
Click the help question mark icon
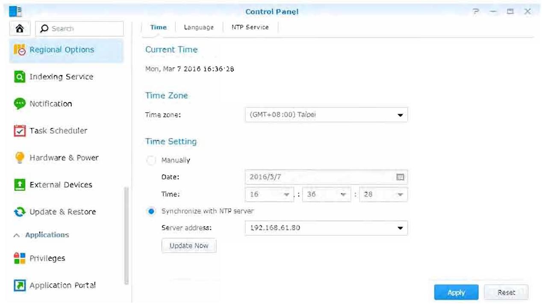[476, 12]
